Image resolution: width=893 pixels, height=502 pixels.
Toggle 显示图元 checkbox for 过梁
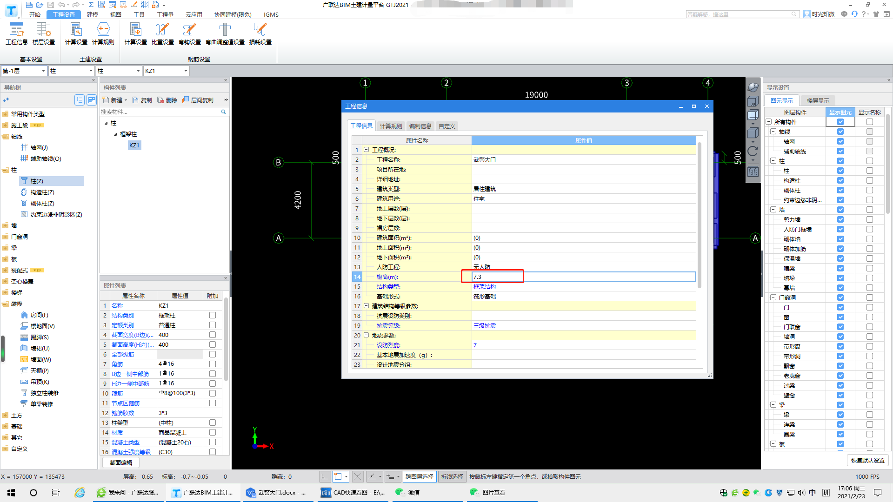coord(840,385)
